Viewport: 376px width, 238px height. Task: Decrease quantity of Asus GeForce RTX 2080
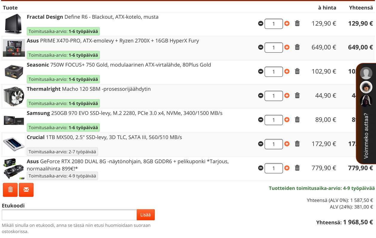tap(261, 168)
